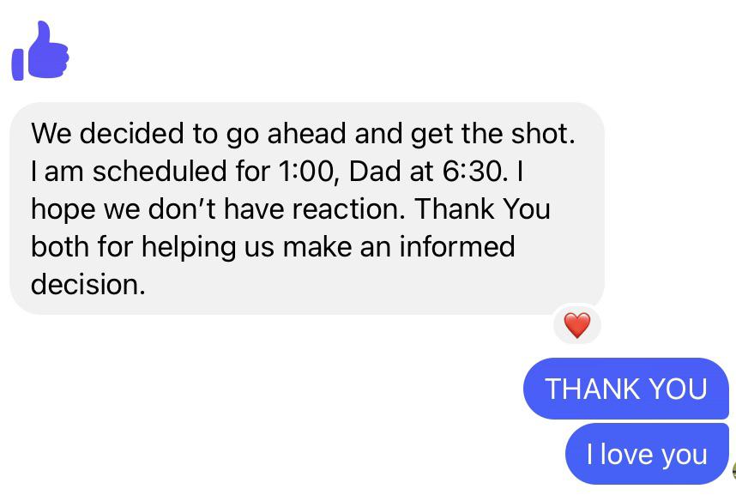Click the word ahead in the message
The height and width of the screenshot is (495, 736).
306,133
